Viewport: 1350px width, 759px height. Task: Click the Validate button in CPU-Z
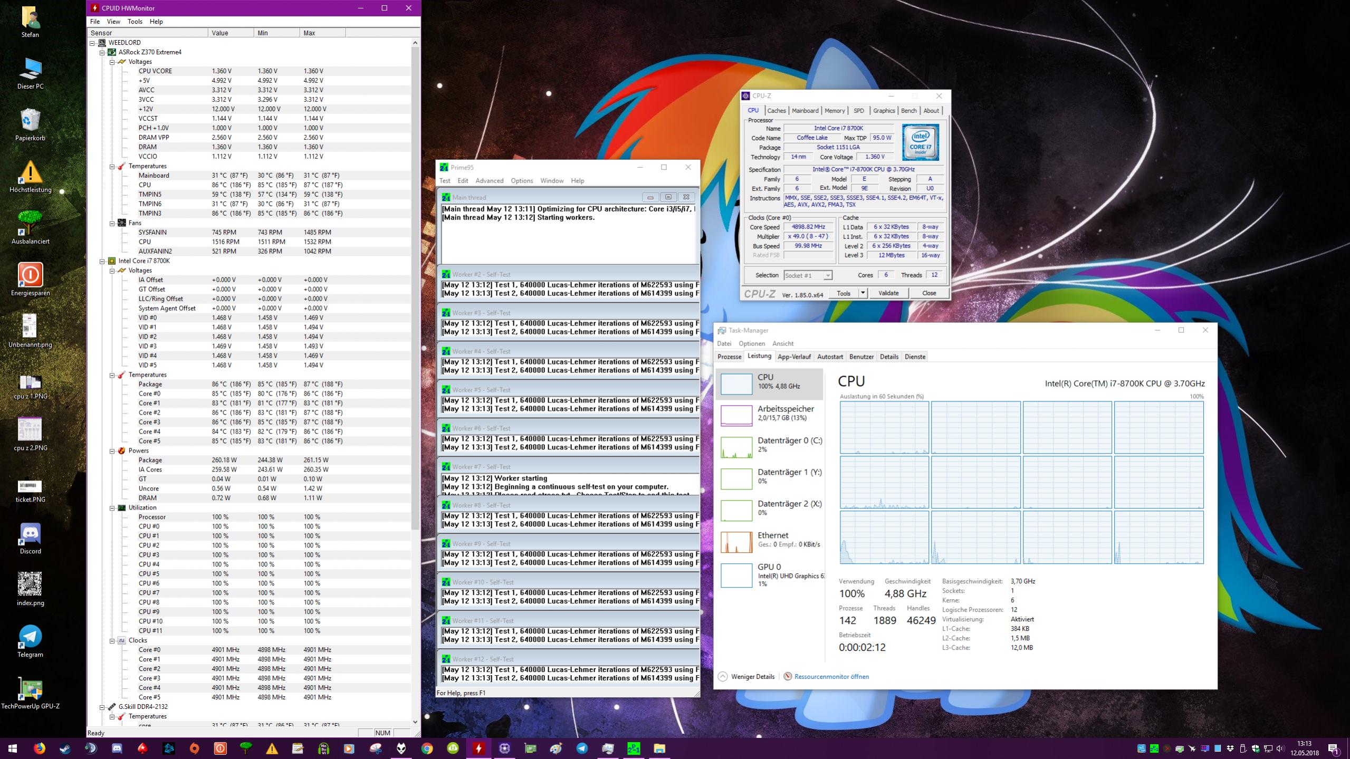888,293
